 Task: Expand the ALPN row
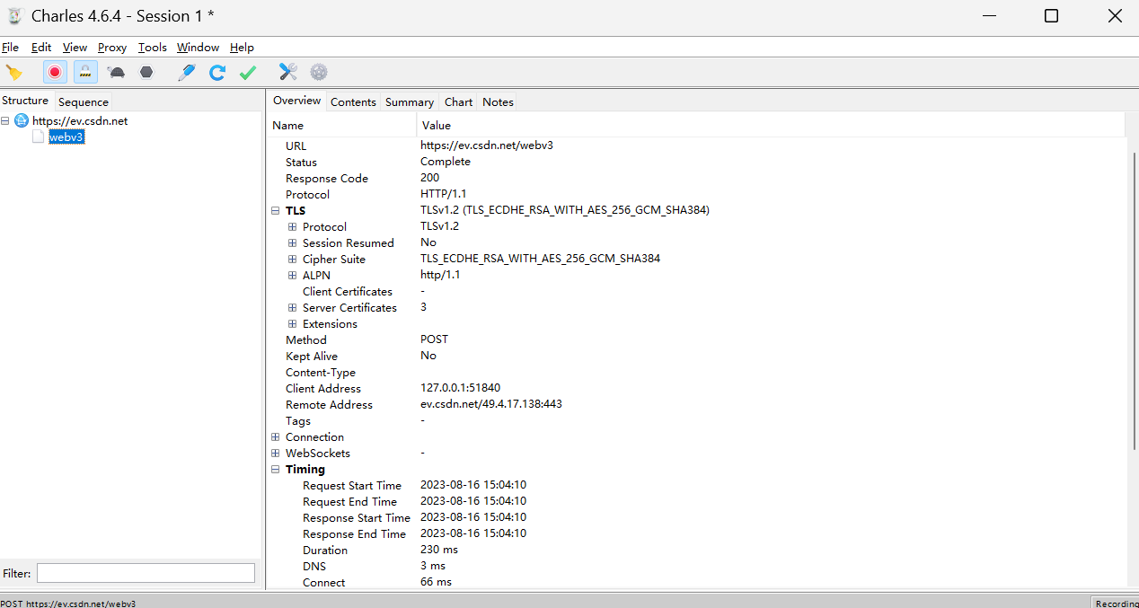293,276
